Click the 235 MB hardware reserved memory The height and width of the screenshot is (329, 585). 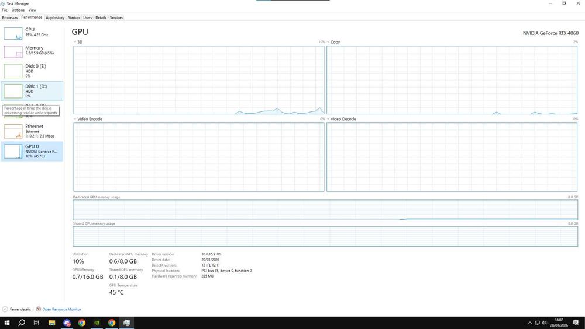click(208, 276)
